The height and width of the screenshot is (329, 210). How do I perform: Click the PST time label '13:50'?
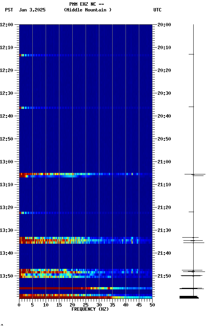click(x=6, y=276)
